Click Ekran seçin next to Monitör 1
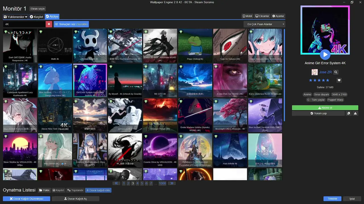 point(38,9)
